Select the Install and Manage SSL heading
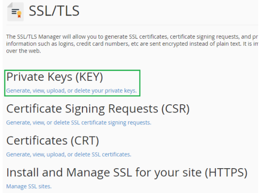260x193 pixels. pos(127,173)
